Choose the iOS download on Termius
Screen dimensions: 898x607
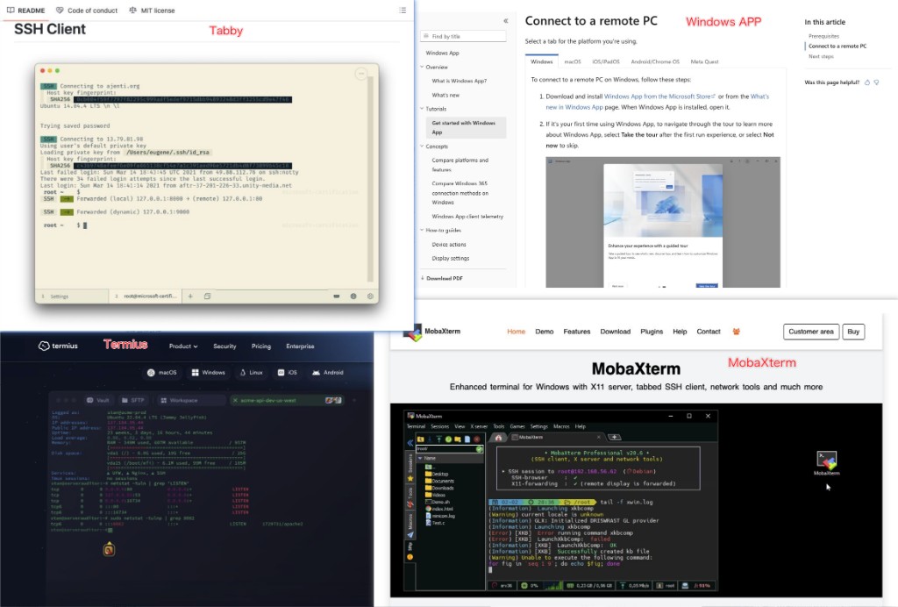pos(287,372)
